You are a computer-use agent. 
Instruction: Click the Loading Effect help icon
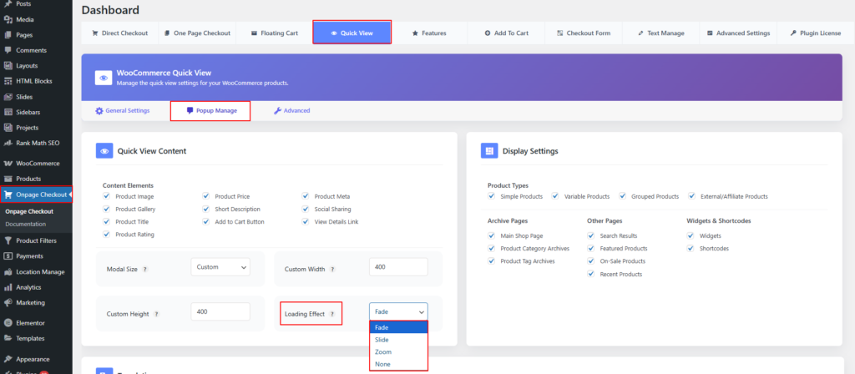(x=331, y=314)
